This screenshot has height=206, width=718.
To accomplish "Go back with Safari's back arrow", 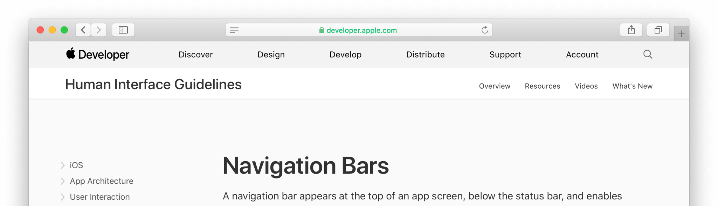I will [x=83, y=30].
